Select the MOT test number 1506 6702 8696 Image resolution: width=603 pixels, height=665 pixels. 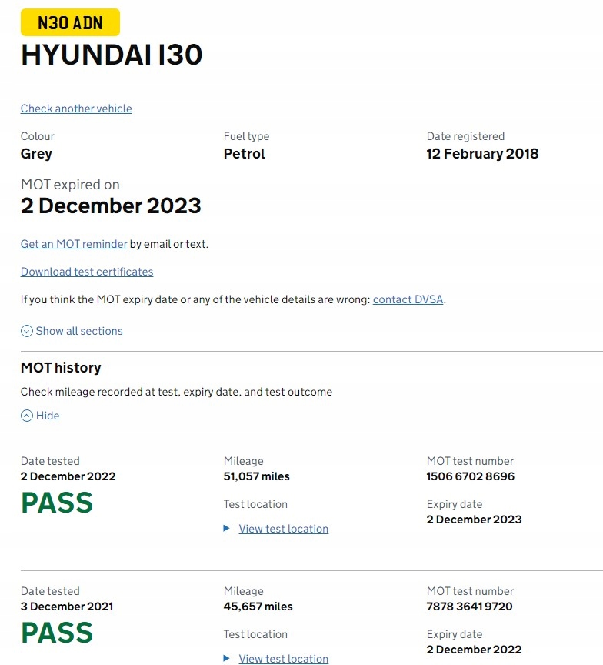(x=471, y=476)
